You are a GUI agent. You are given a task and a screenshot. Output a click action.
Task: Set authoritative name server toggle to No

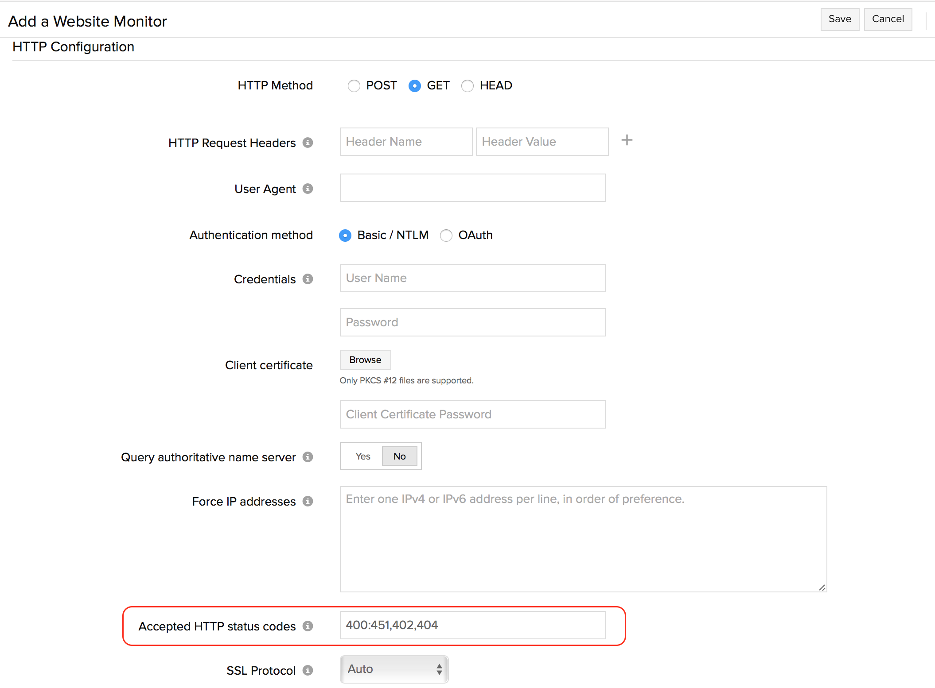(399, 456)
